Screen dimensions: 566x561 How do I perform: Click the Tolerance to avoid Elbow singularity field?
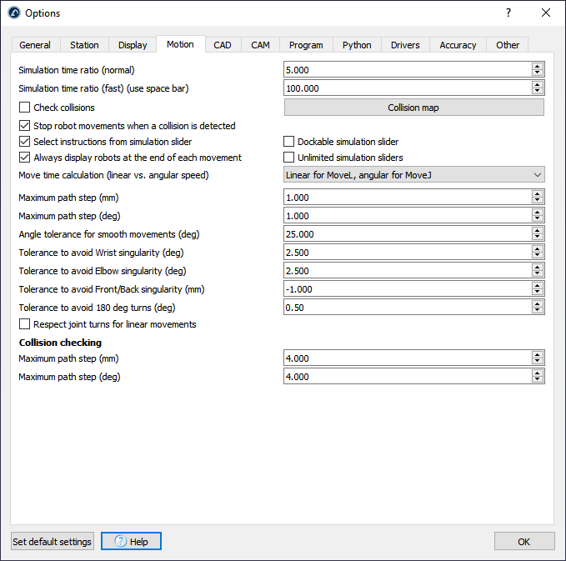click(x=407, y=271)
